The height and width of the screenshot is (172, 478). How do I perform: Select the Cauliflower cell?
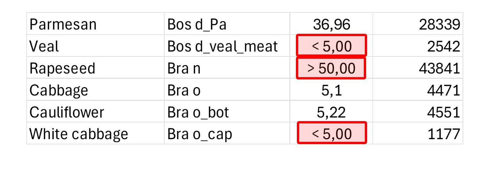[x=95, y=112]
